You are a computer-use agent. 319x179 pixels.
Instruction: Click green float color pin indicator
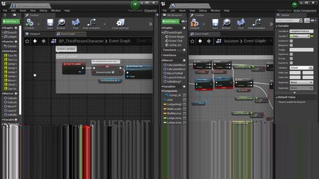click(312, 36)
